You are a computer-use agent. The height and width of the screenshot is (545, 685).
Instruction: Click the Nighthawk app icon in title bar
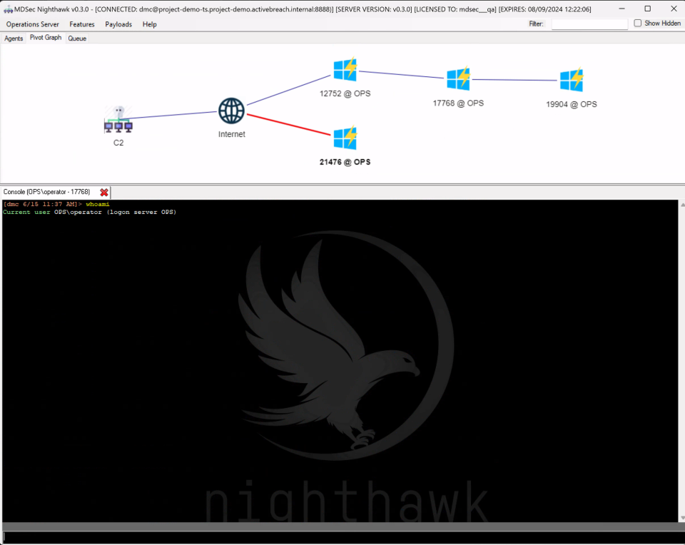[8, 9]
